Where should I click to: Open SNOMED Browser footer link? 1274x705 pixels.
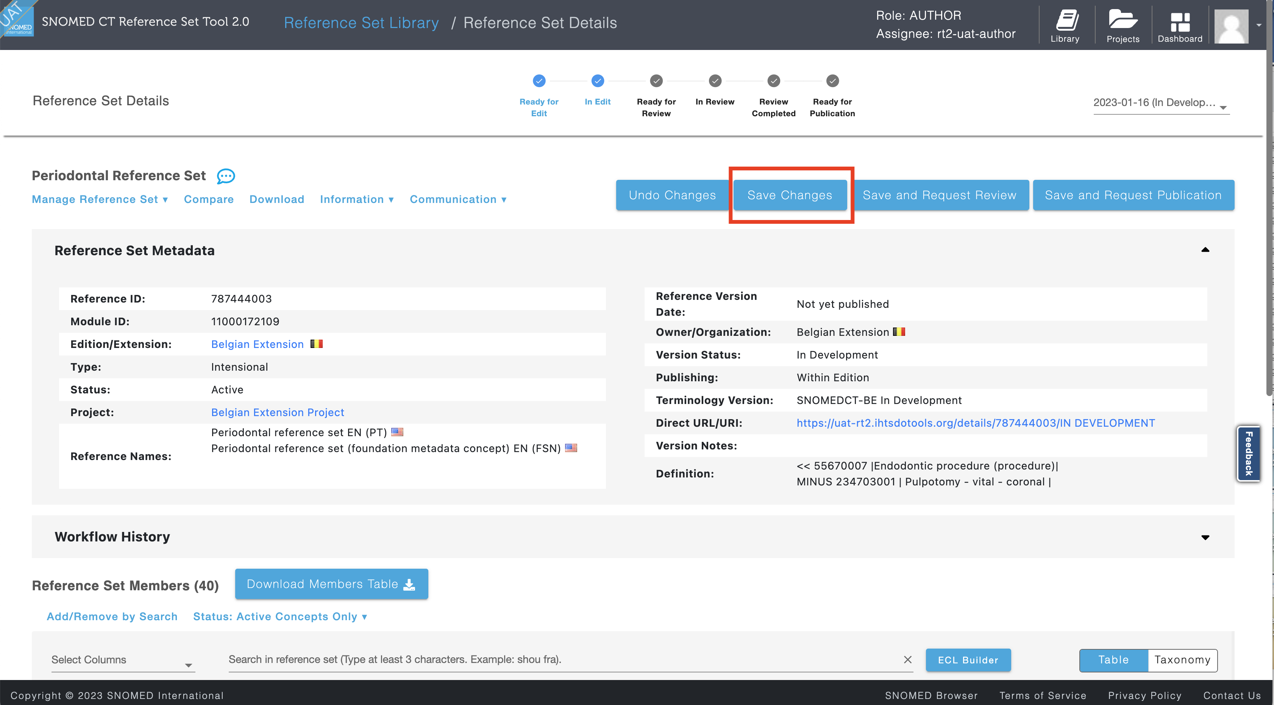click(x=931, y=696)
